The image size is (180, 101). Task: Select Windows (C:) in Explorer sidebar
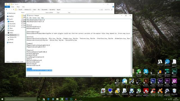point(13,35)
